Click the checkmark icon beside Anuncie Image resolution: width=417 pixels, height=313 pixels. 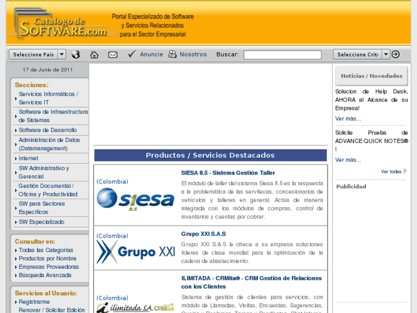click(132, 54)
